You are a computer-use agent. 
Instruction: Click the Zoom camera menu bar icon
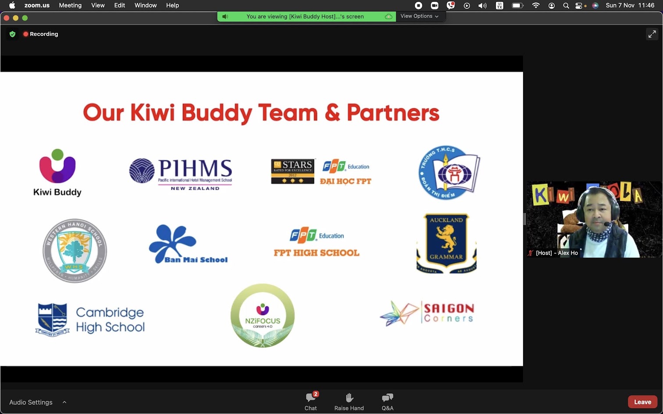(x=435, y=5)
